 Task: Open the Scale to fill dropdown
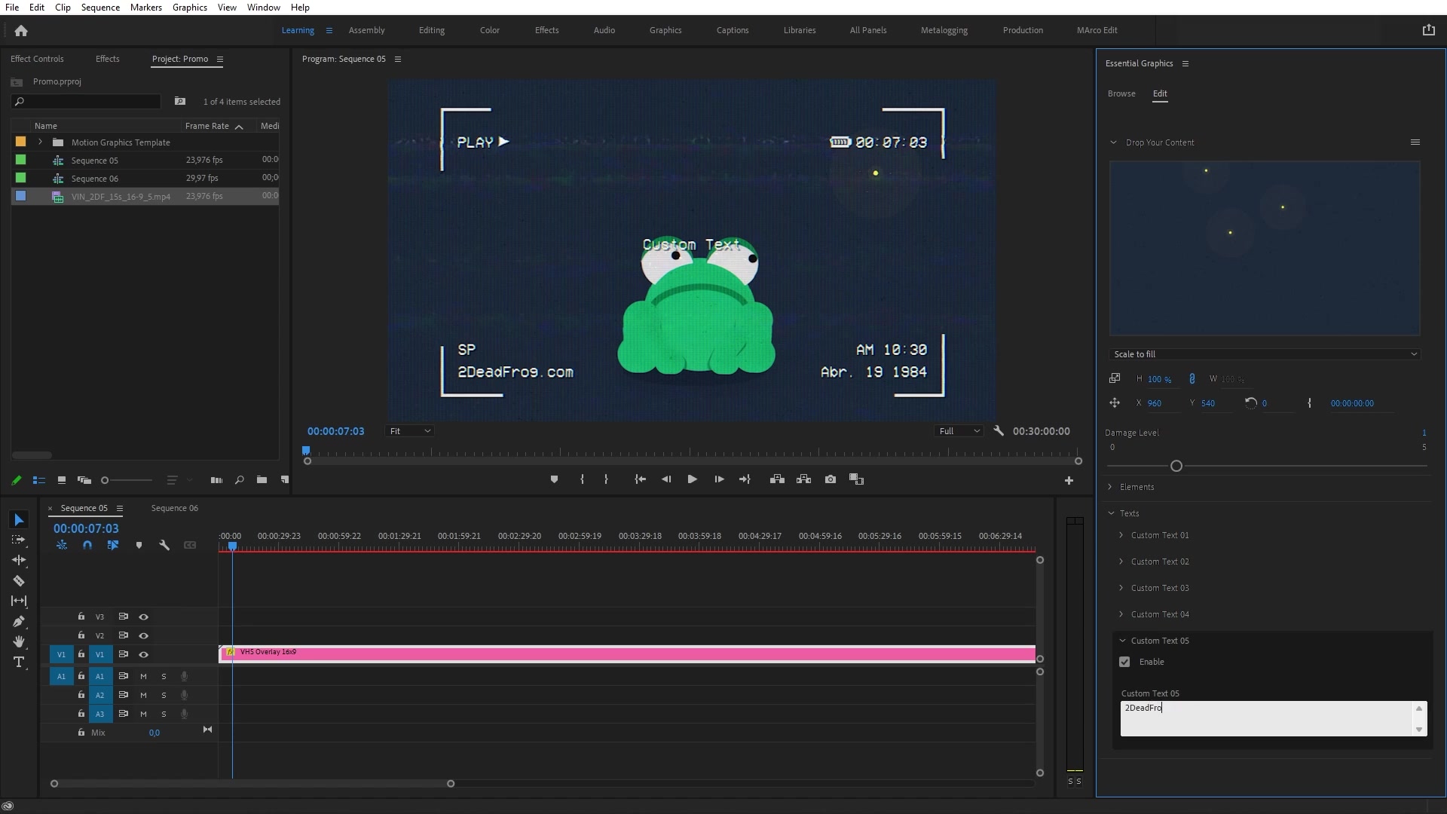[1265, 353]
